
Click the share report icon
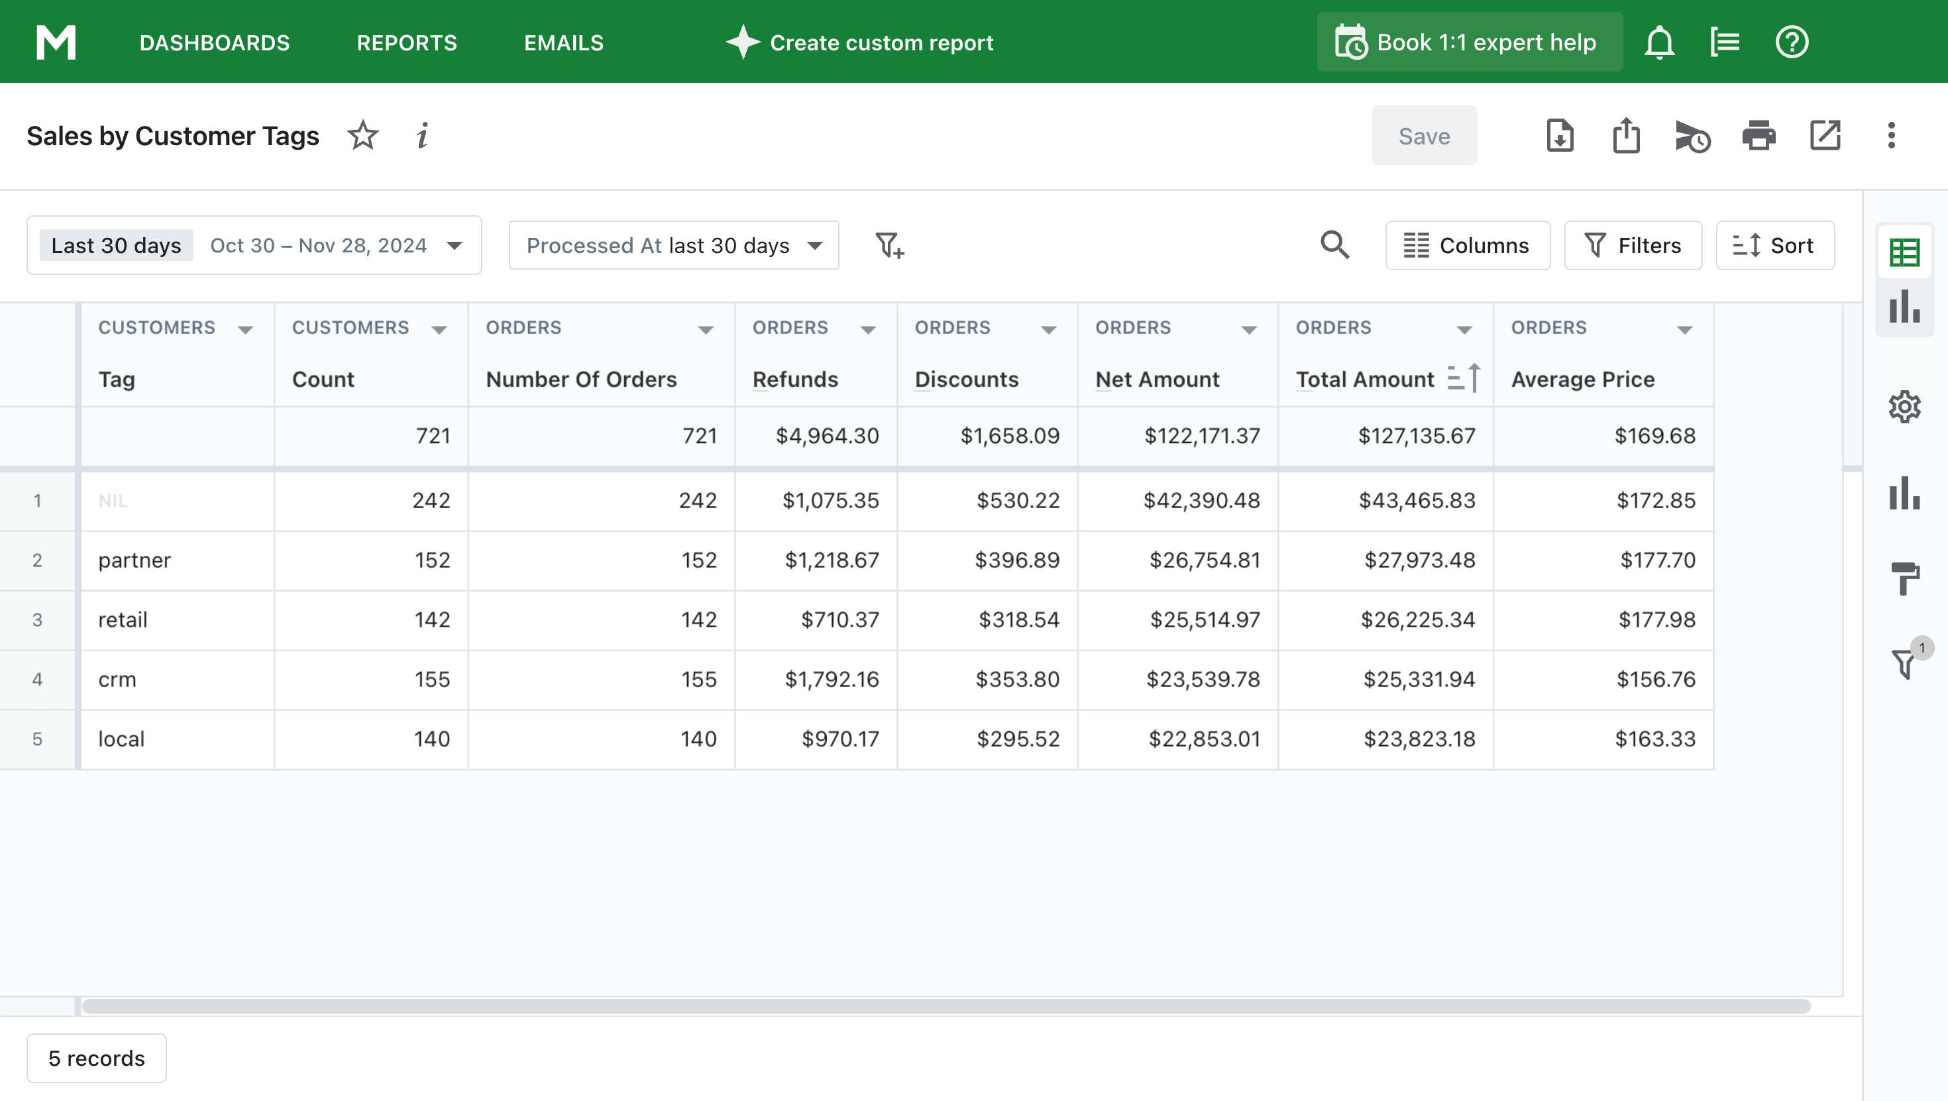1626,136
